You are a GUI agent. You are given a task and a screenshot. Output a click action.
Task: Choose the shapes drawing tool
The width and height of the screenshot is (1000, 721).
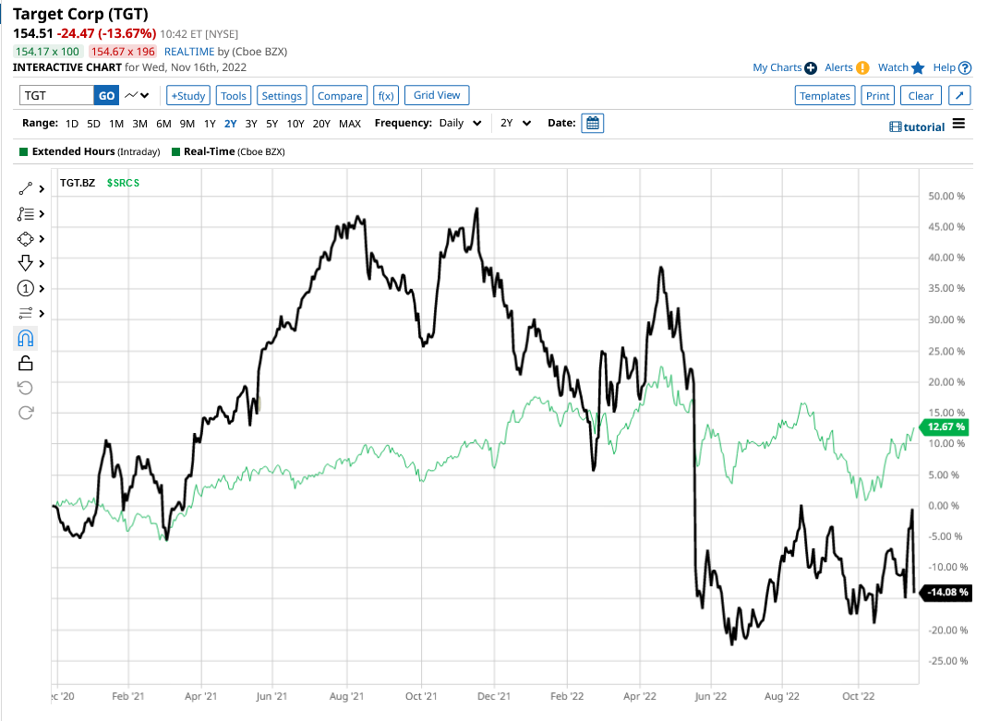point(26,239)
